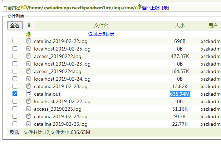
Task: Tick the checkbox for access_20190224.log
Action: click(x=15, y=71)
